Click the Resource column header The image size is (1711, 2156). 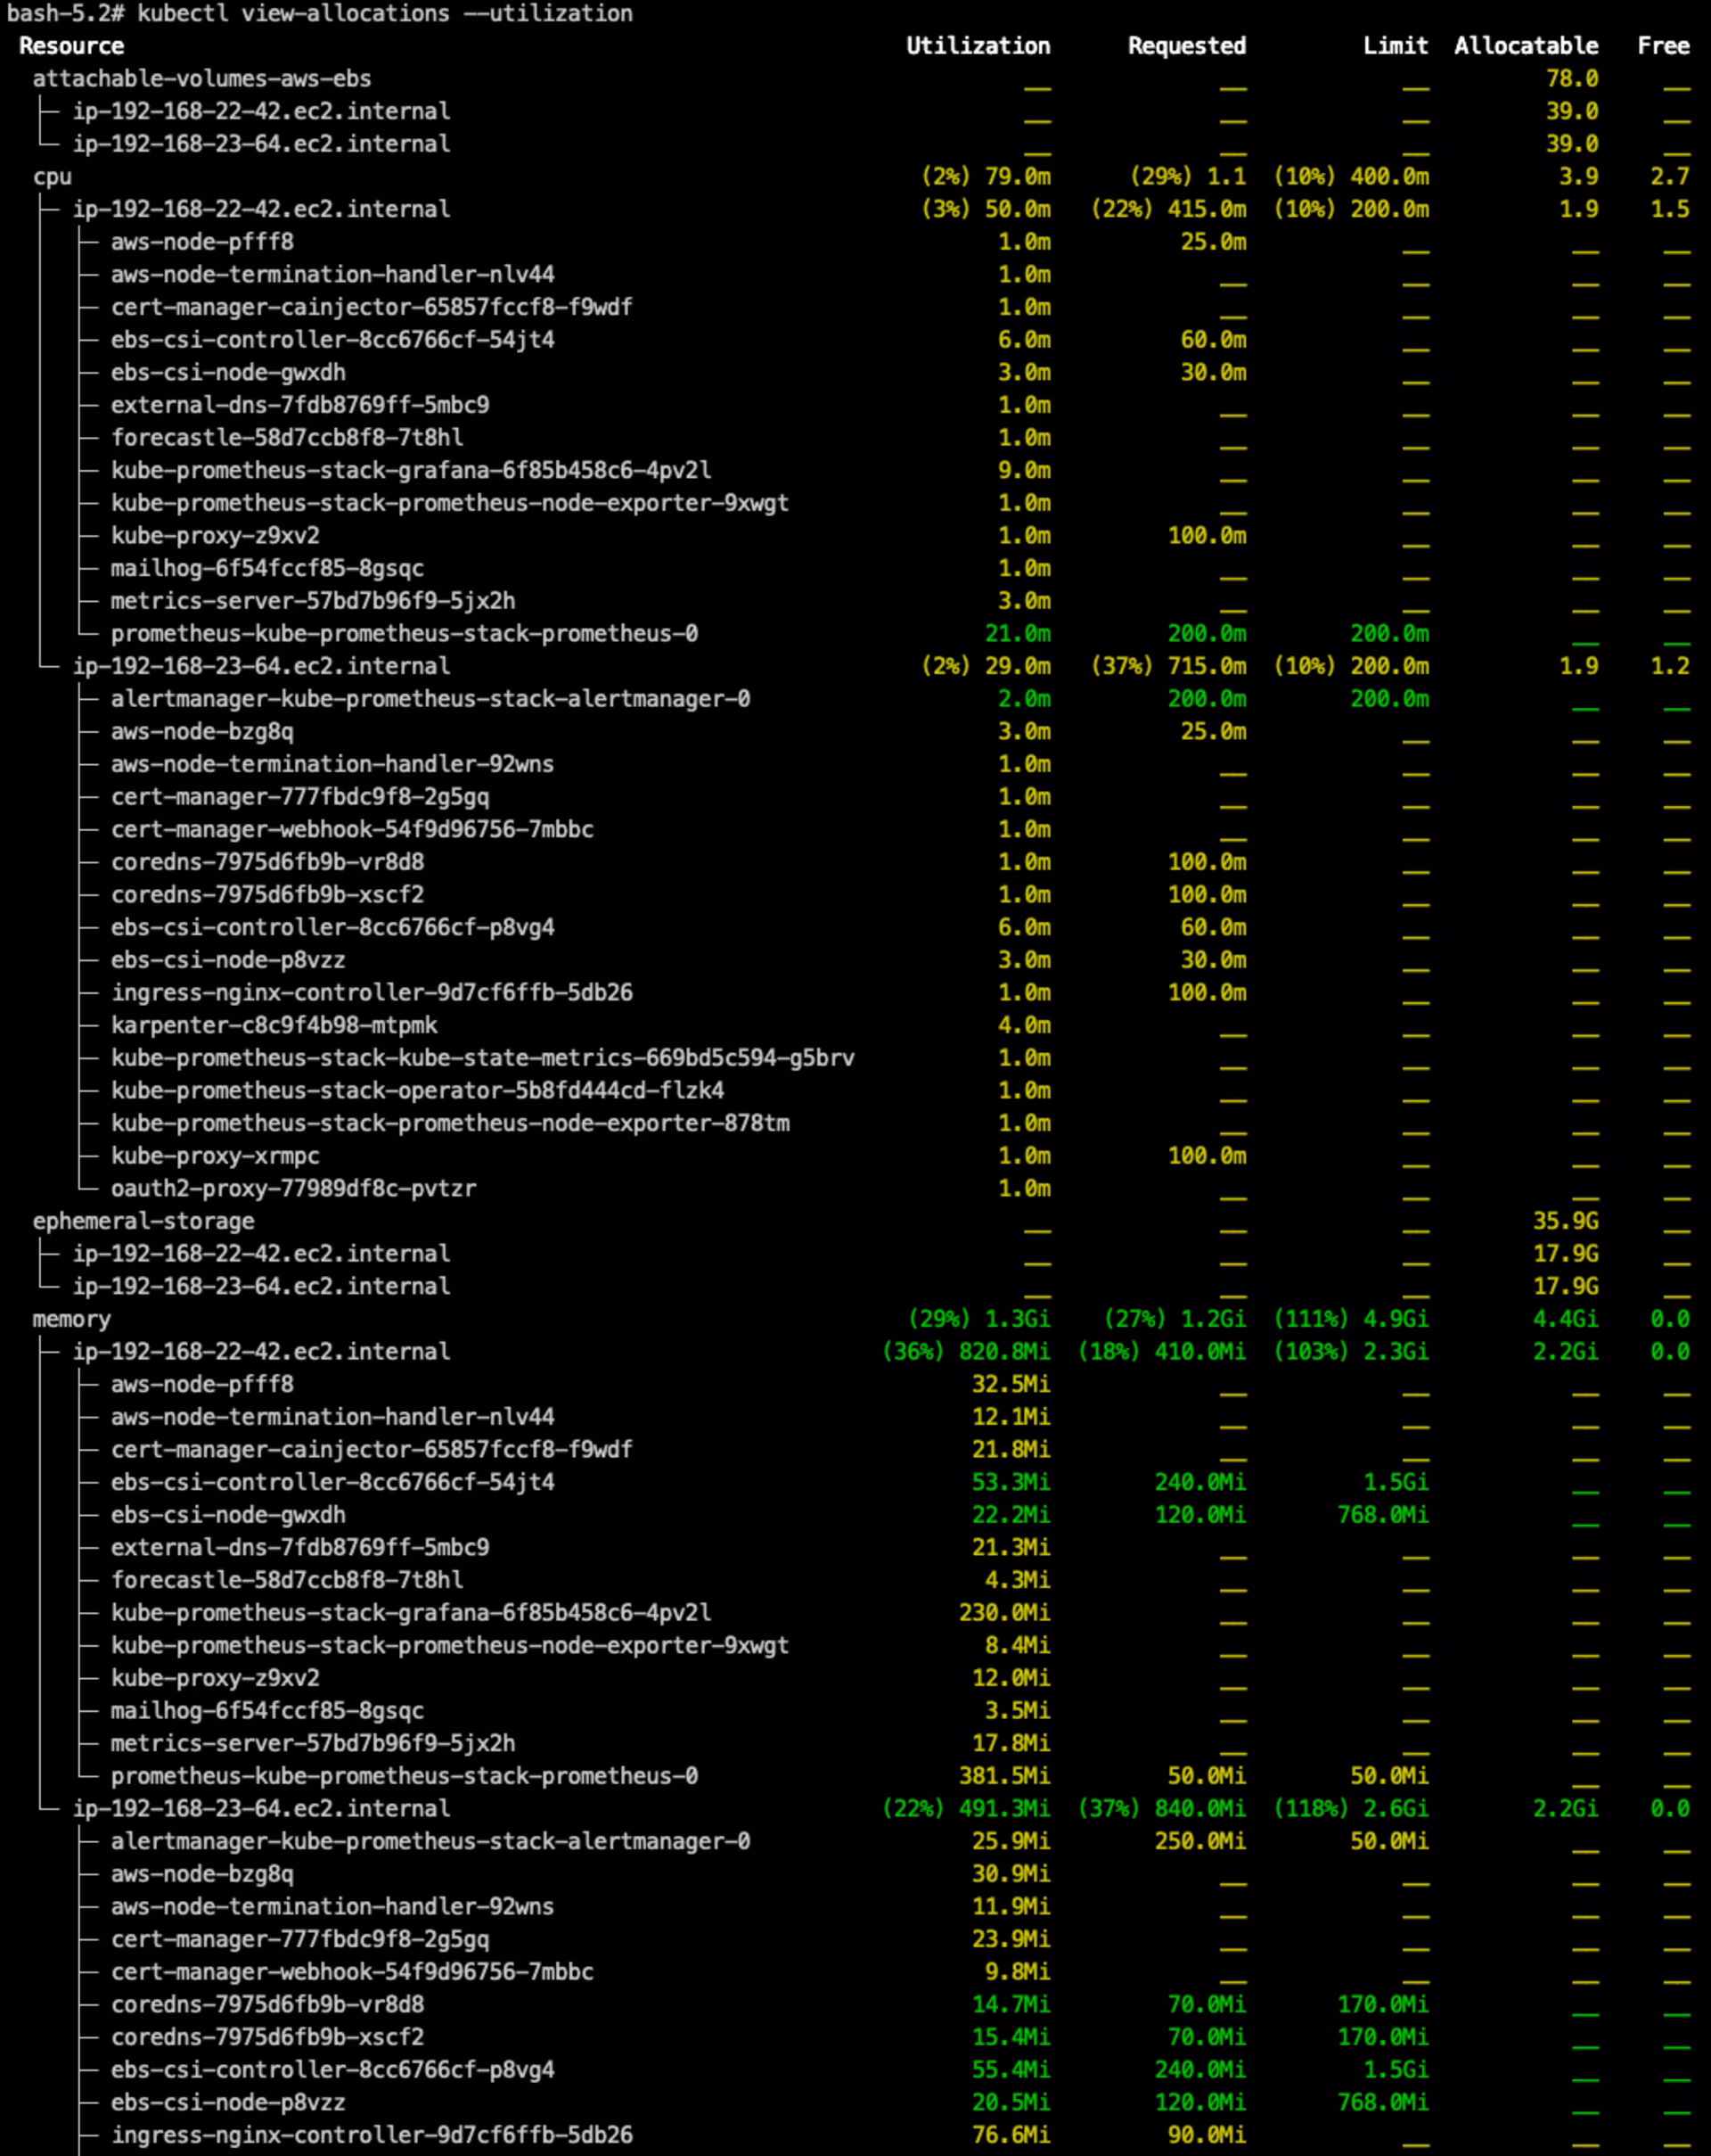(x=71, y=46)
